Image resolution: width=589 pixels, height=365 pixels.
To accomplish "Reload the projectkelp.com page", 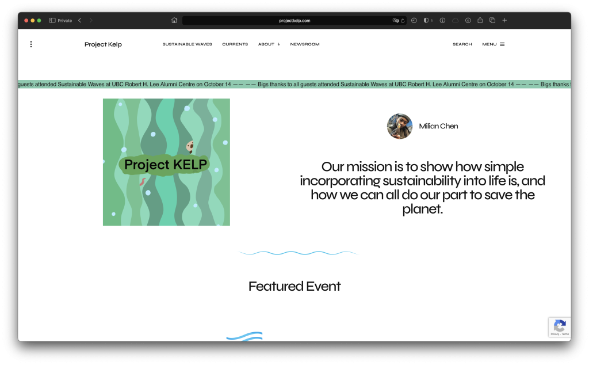I will pos(403,20).
